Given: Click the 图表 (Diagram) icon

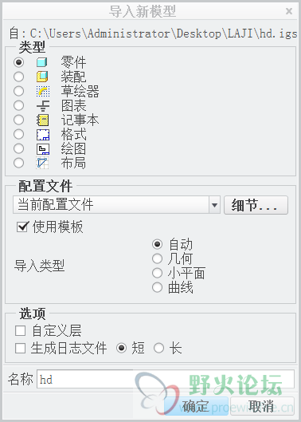Looking at the screenshot, I should tap(42, 105).
